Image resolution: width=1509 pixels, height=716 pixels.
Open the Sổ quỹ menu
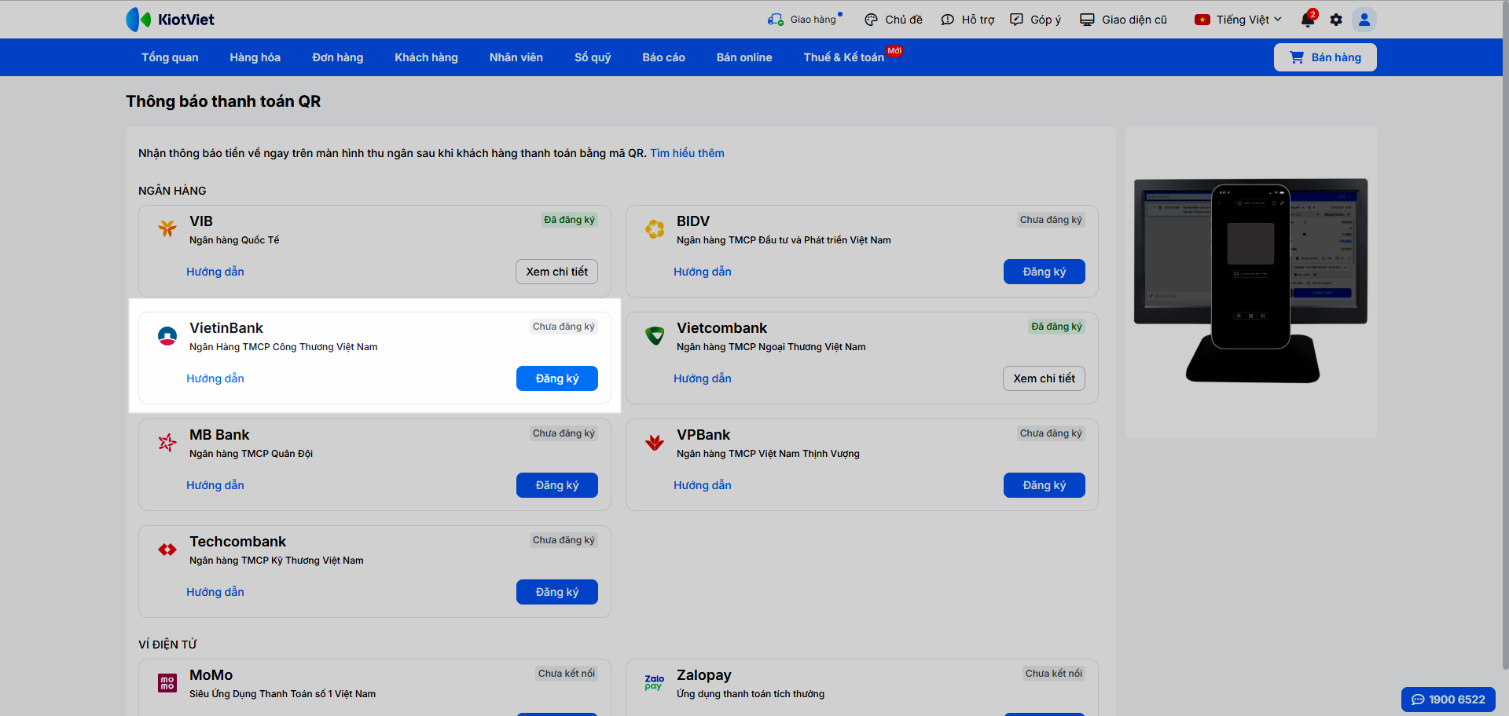click(593, 57)
